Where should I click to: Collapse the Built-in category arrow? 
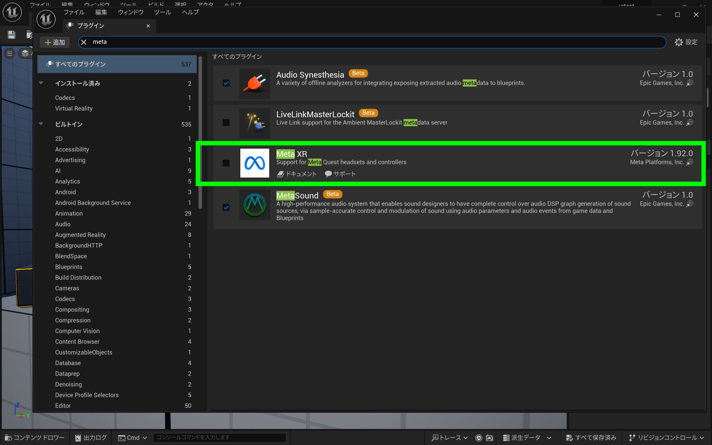(x=41, y=124)
